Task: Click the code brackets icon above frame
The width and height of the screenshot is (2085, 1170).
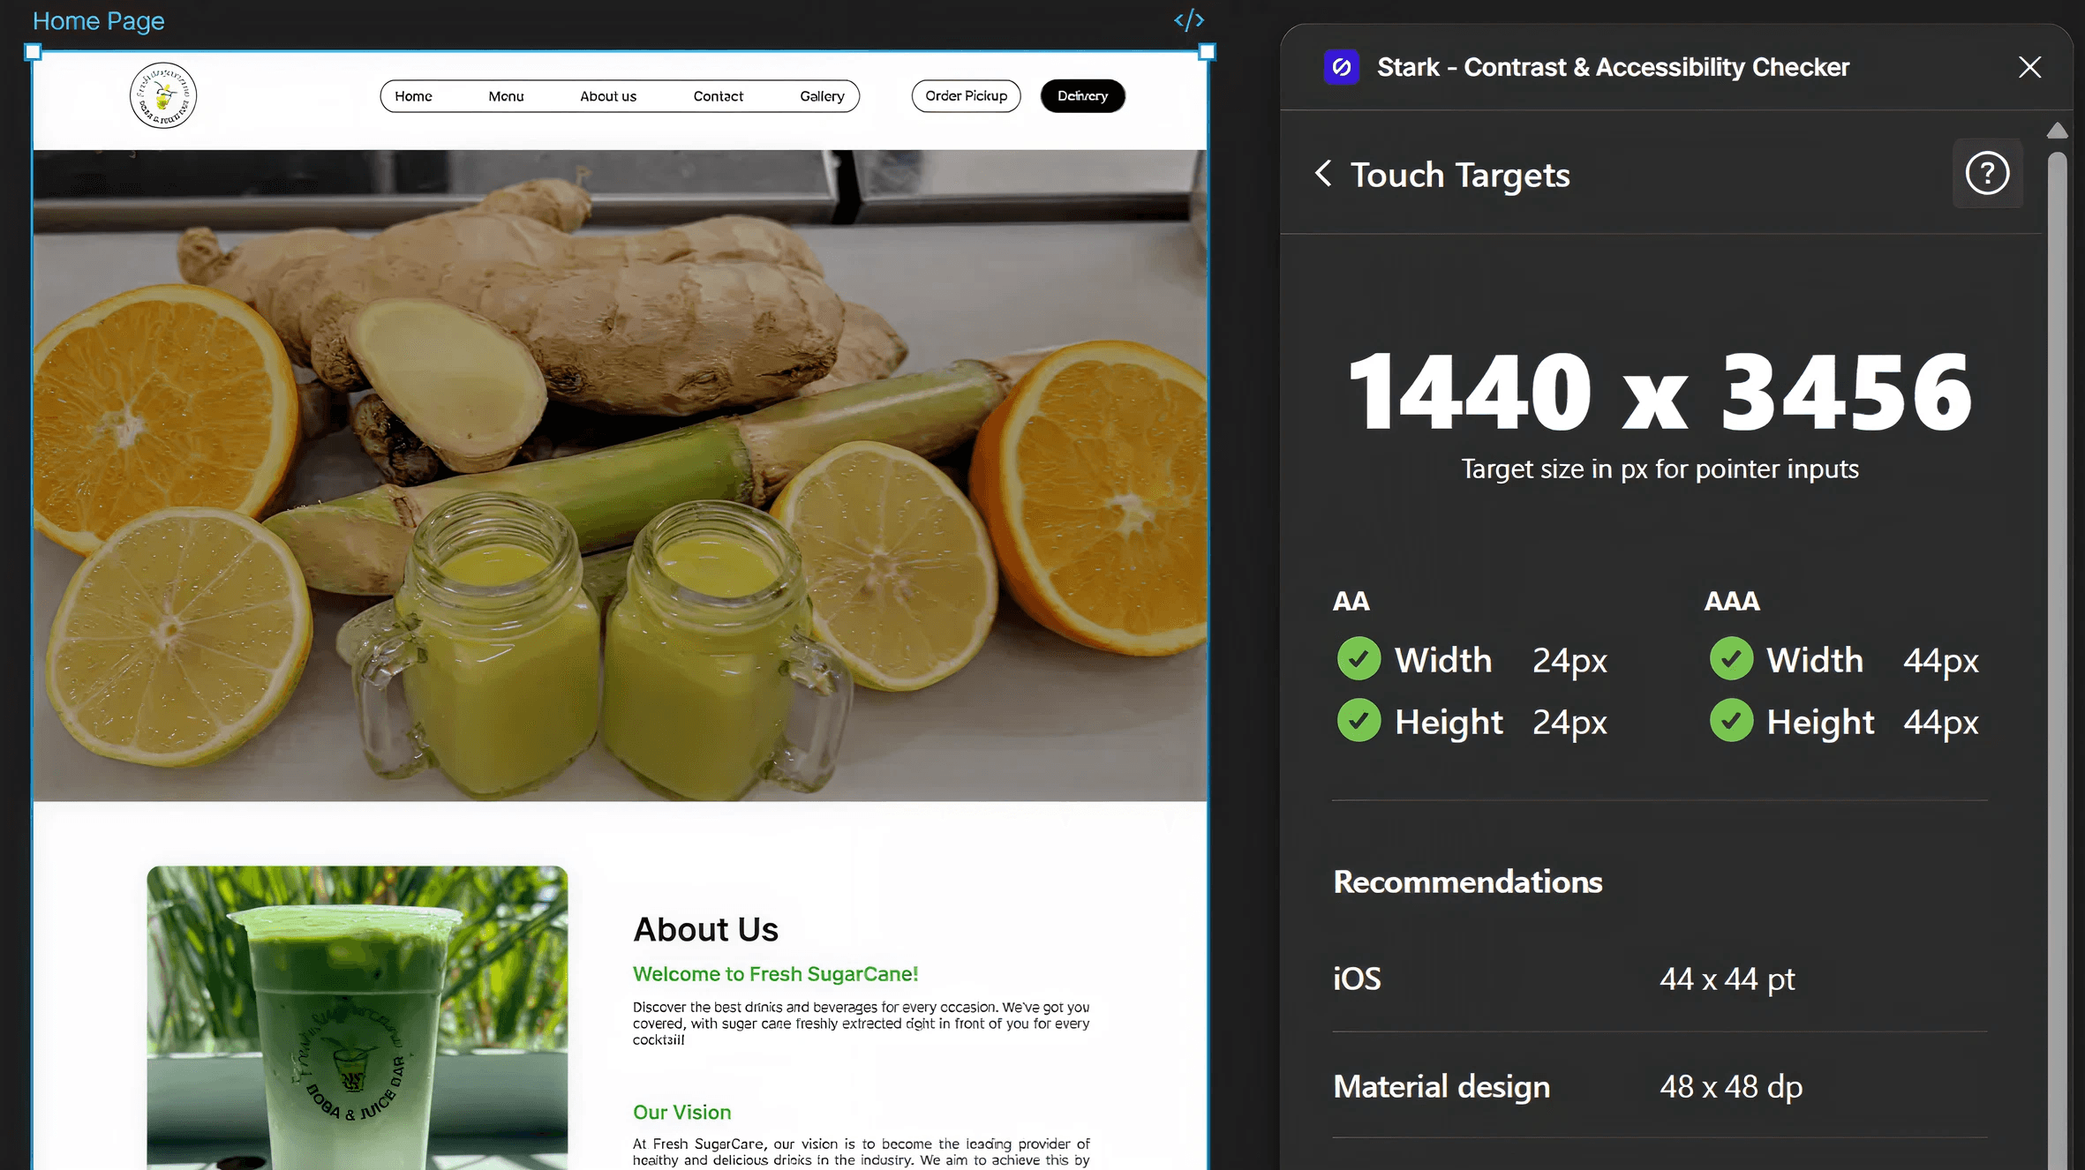Action: [1188, 20]
